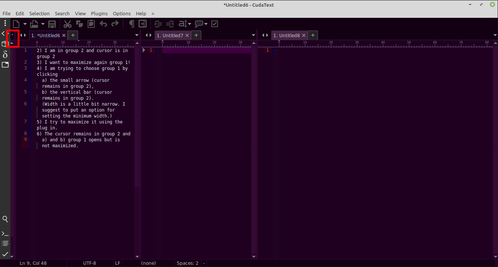Toggle unprinted characters pilcrow icon

[x=131, y=24]
